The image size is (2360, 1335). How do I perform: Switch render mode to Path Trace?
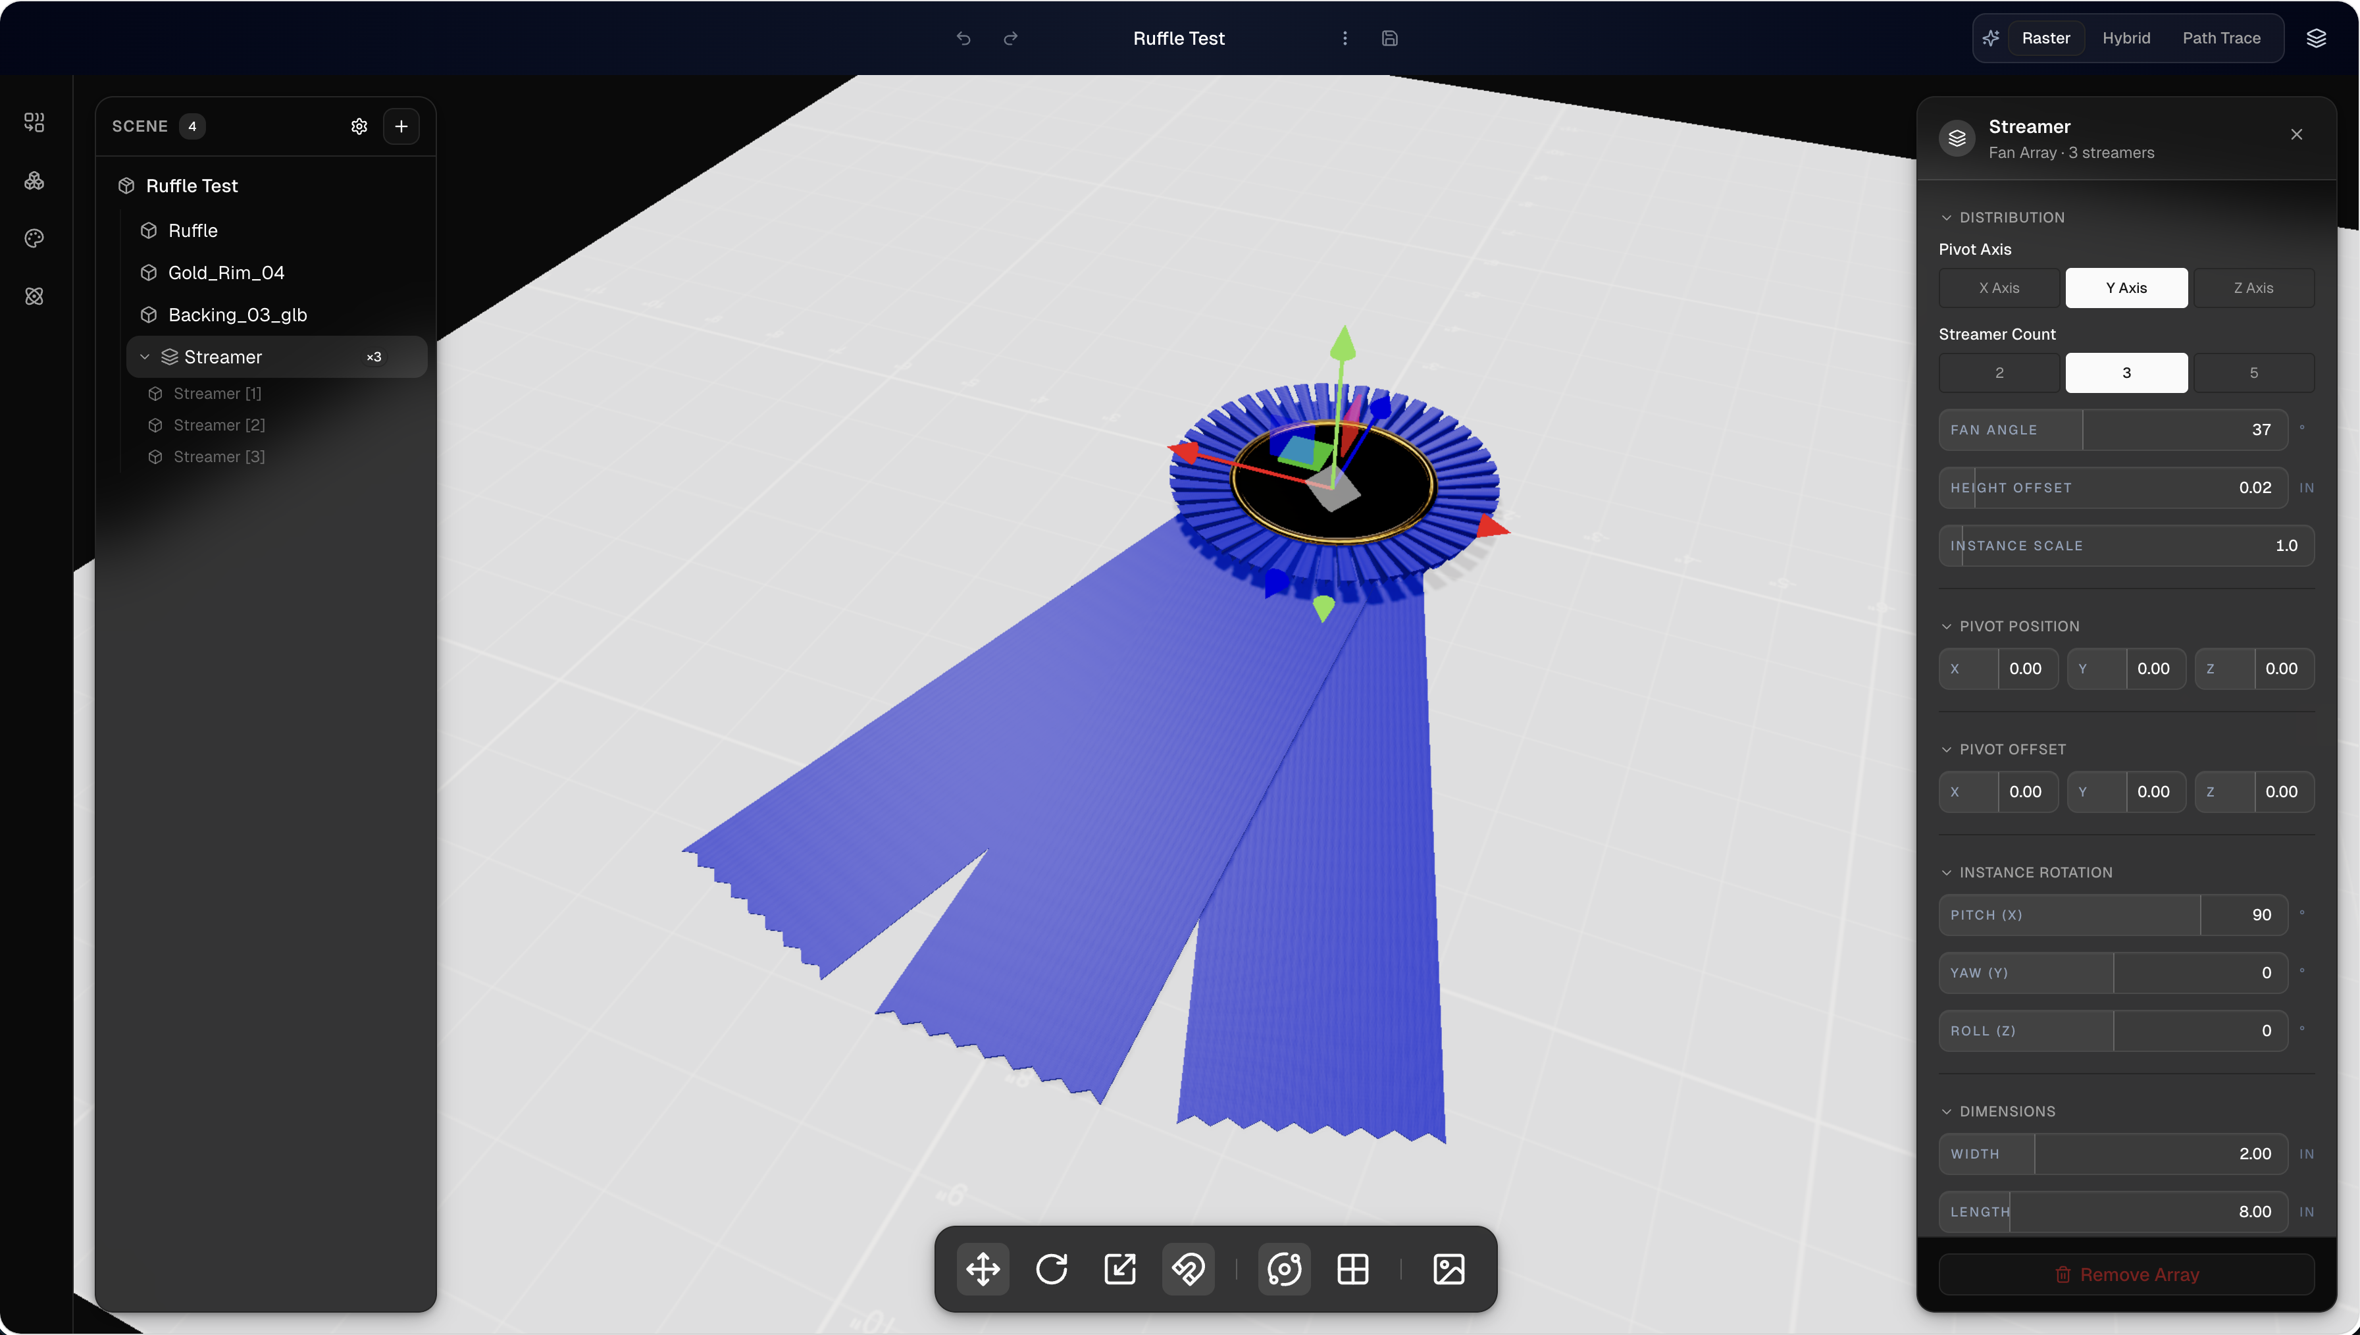[2222, 38]
